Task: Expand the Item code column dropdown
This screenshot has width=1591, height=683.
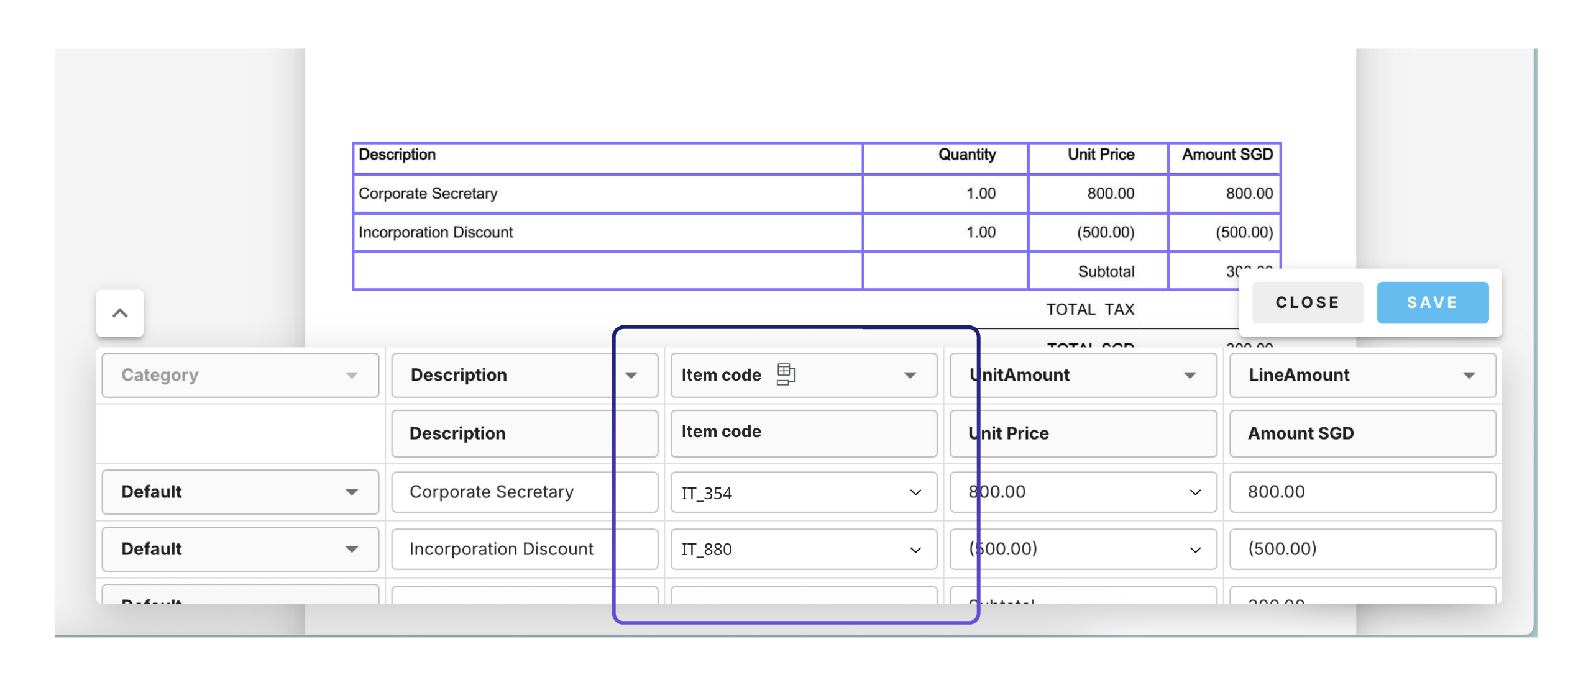Action: coord(909,375)
